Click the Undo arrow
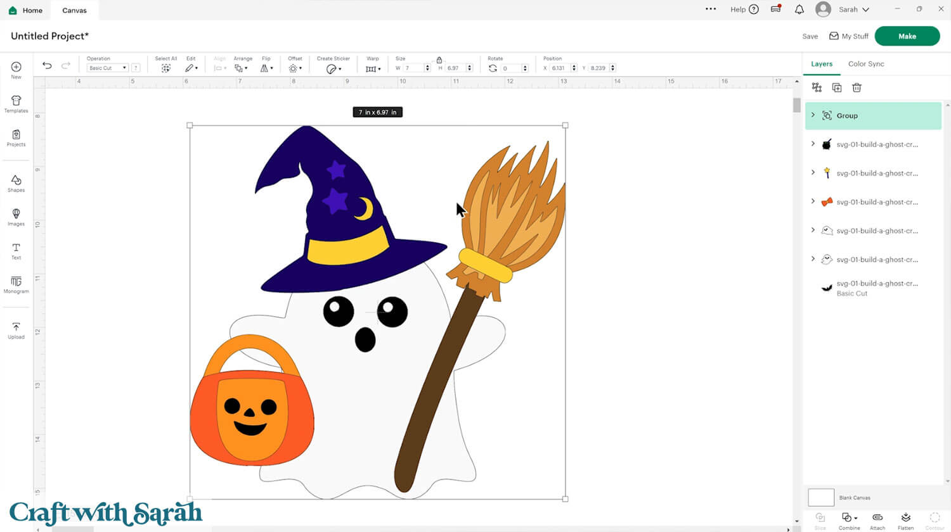The height and width of the screenshot is (532, 951). pyautogui.click(x=47, y=65)
